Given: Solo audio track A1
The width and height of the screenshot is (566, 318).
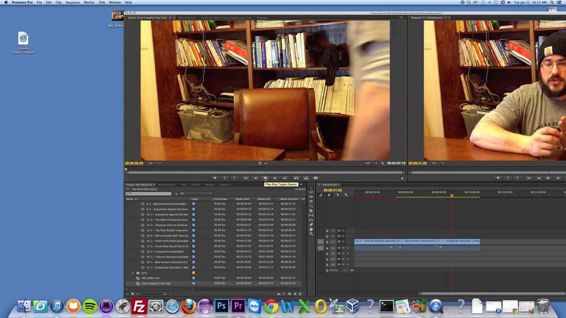Looking at the screenshot, I should 348,248.
